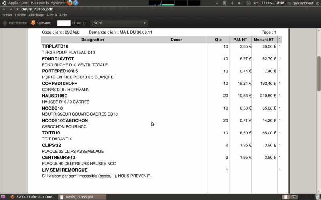Open the Édition menu
Screen dimensions: 321x200
click(x=20, y=15)
